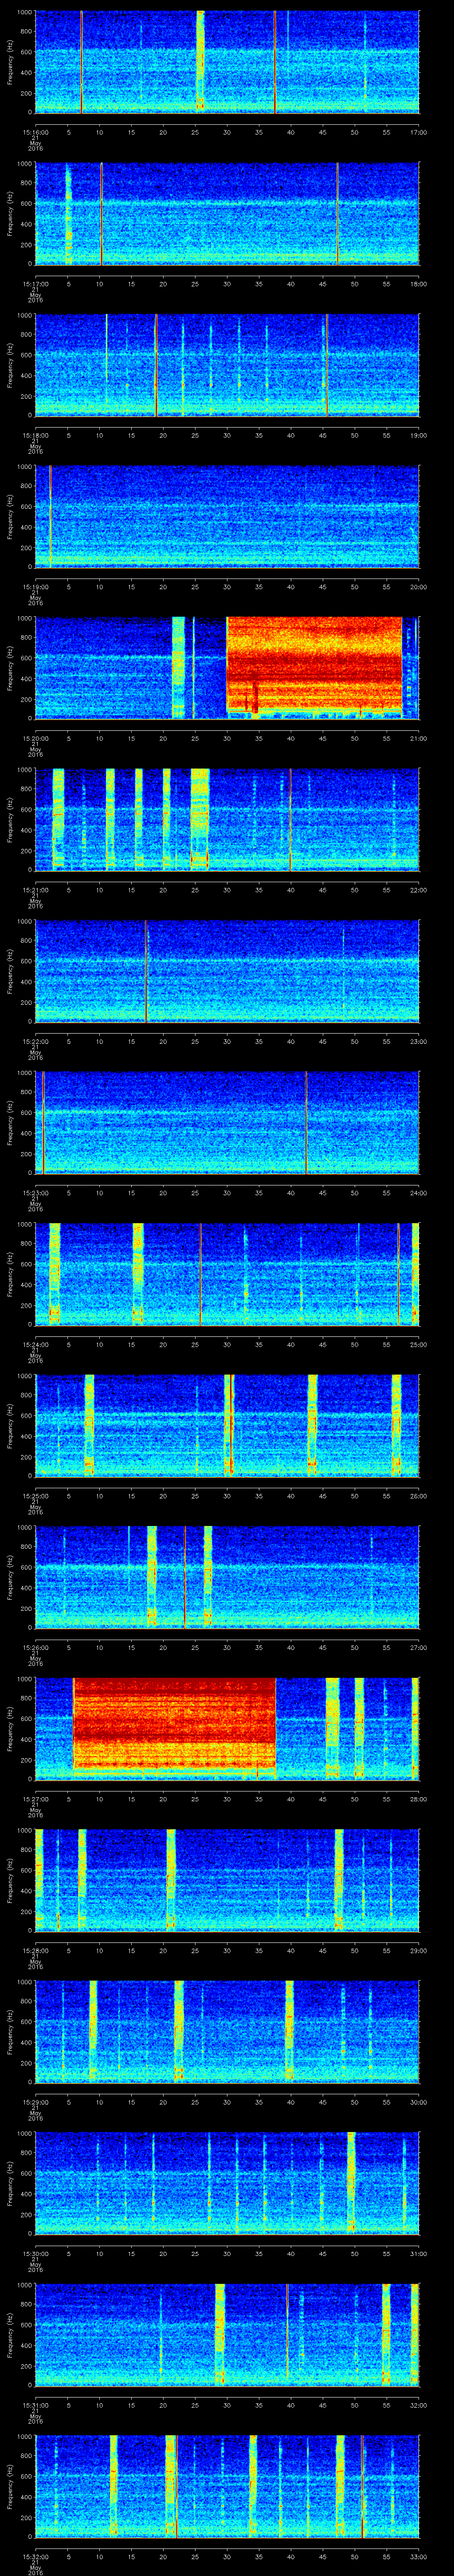This screenshot has height=2576, width=454.
Task: Click the 25:00 end time label
Action: pyautogui.click(x=418, y=1345)
